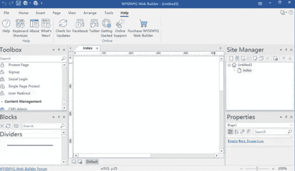This screenshot has height=171, width=295.
Task: Click Categorized view icon in Properties
Action: (230, 132)
